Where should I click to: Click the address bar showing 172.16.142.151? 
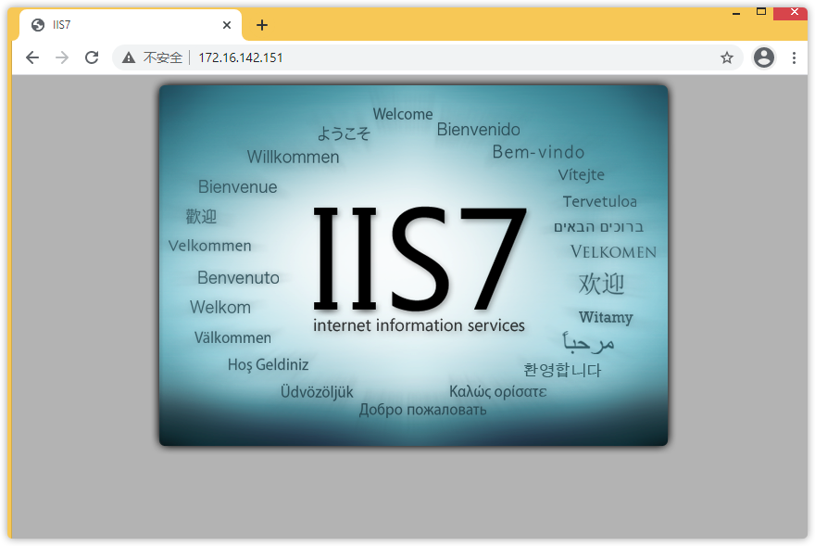(427, 57)
